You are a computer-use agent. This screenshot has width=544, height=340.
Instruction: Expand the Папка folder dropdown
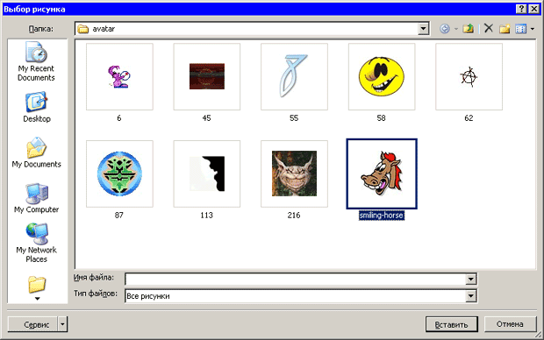click(x=423, y=29)
